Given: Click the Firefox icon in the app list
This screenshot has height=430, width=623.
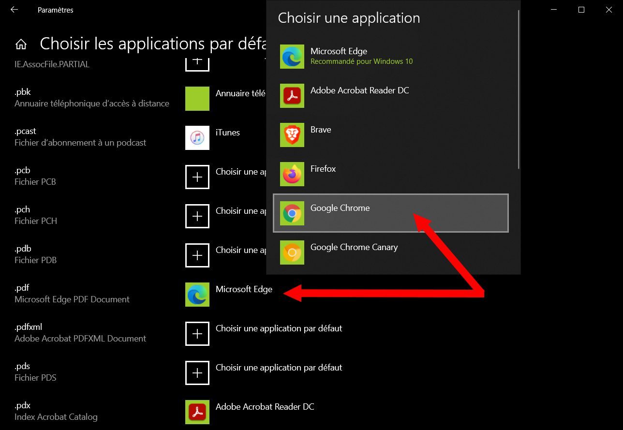Looking at the screenshot, I should coord(292,174).
